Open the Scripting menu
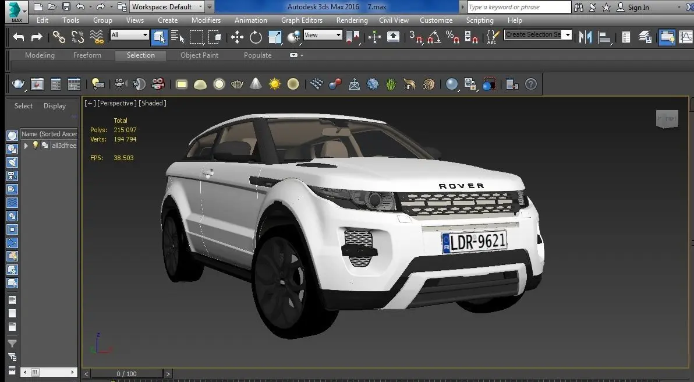Screen dimensions: 694x382 tap(480, 20)
